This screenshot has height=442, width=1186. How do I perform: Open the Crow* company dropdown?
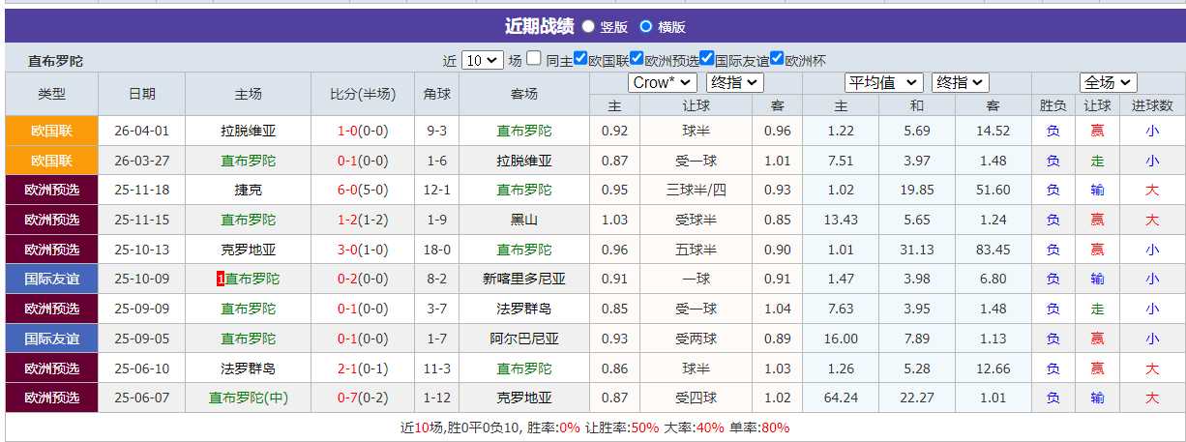coord(663,82)
